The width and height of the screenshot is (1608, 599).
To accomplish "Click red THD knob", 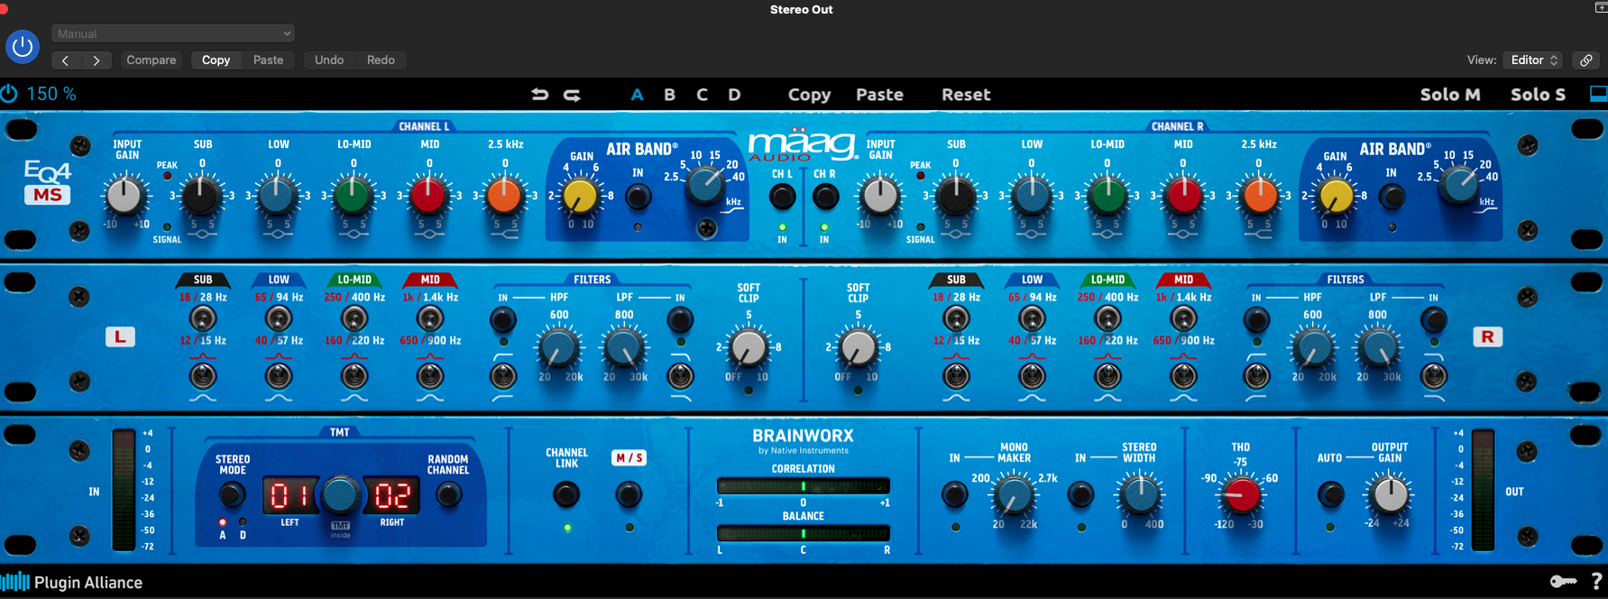I will pyautogui.click(x=1241, y=494).
